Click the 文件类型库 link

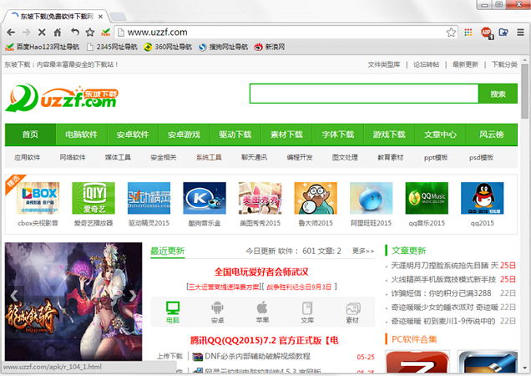coord(384,64)
